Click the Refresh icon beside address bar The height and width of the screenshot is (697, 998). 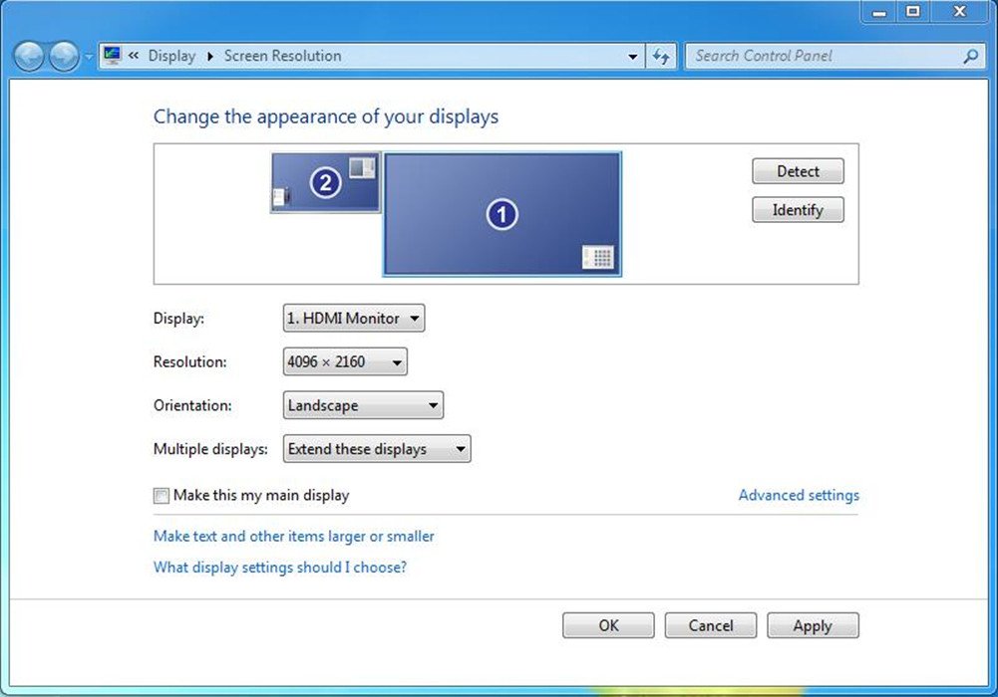pos(661,57)
